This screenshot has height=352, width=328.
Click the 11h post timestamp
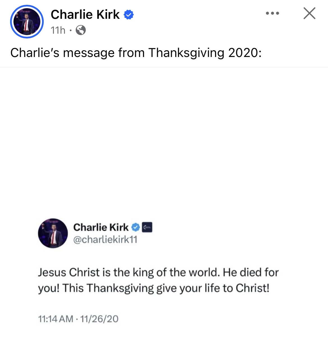click(x=58, y=30)
